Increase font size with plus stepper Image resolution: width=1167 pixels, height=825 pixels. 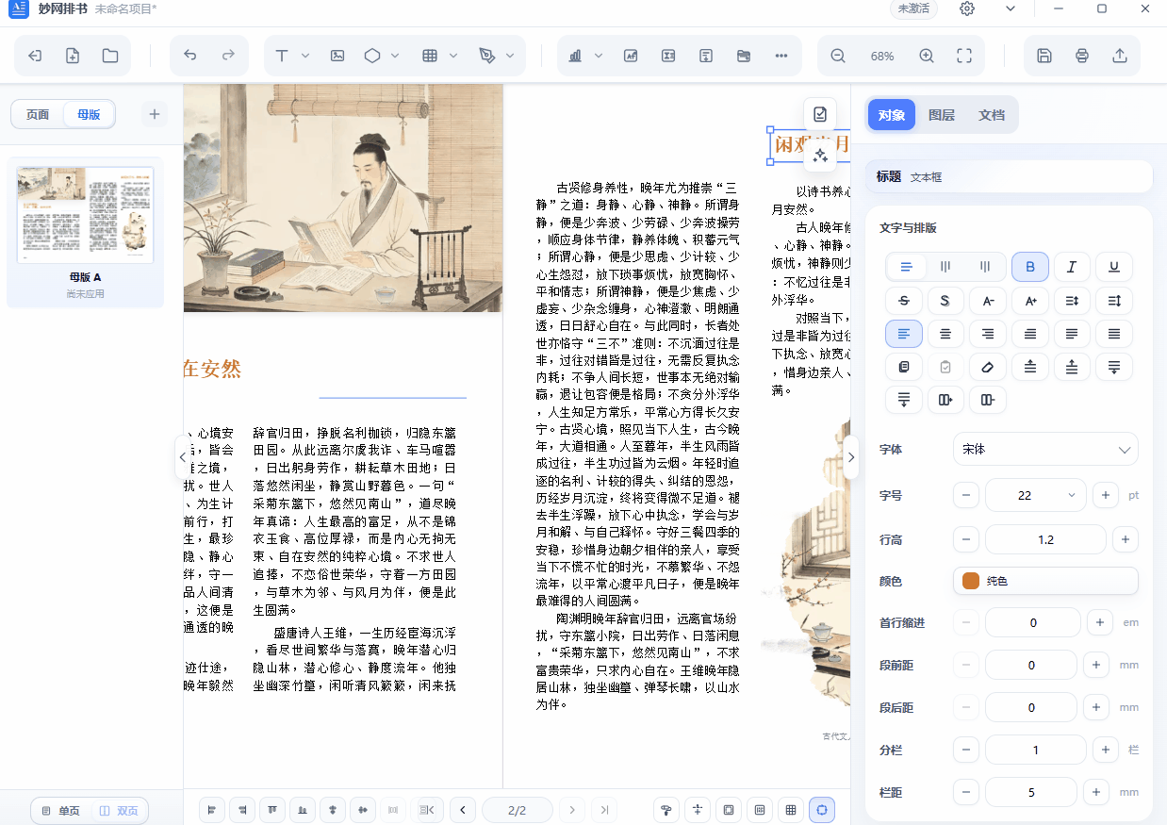click(1105, 495)
